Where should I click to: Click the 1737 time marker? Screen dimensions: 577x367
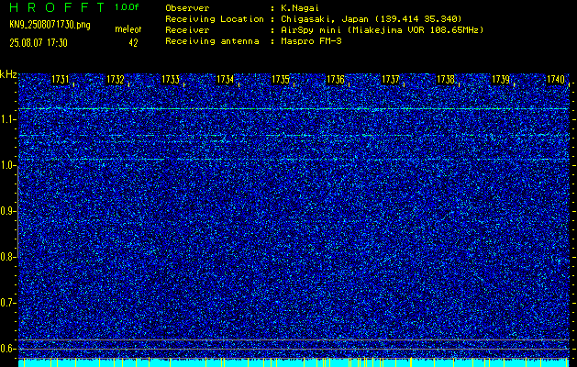[x=391, y=80]
